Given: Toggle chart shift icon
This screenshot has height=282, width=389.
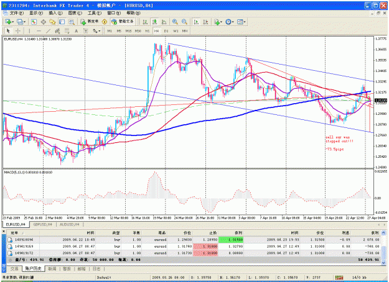Looking at the screenshot, I should click(x=205, y=22).
